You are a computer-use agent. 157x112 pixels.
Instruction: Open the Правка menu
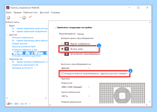click(17, 12)
